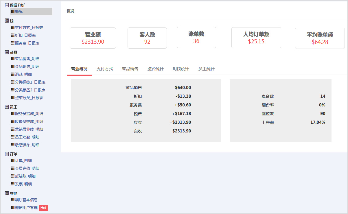The height and width of the screenshot is (214, 348).
Task: Collapse the 订单 section header
Action: pyautogui.click(x=14, y=154)
